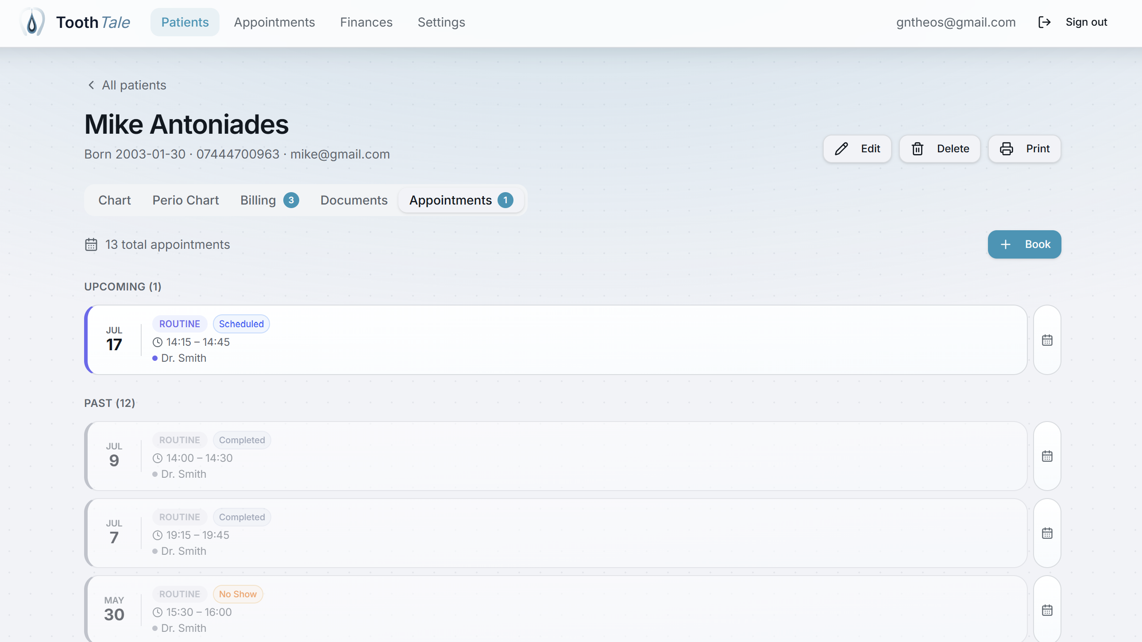Image resolution: width=1142 pixels, height=642 pixels.
Task: Click the Mike Antoniades patient name
Action: point(186,124)
